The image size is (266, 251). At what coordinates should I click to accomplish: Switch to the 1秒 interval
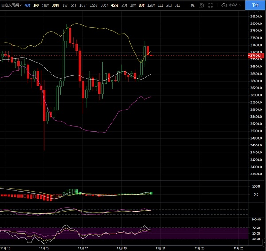click(37, 5)
